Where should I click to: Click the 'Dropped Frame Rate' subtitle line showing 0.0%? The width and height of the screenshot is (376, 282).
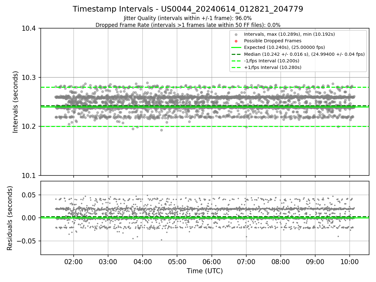[x=188, y=25]
